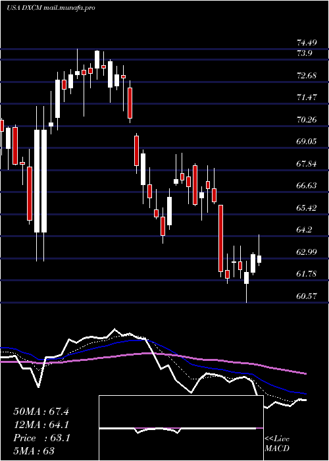The image size is (329, 461).
Task: Click the 69.05 price level label
Action: pos(307,142)
